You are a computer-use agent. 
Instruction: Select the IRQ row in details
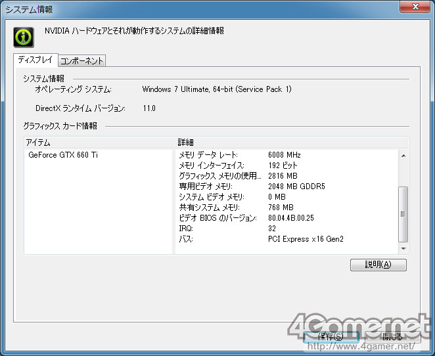[287, 229]
